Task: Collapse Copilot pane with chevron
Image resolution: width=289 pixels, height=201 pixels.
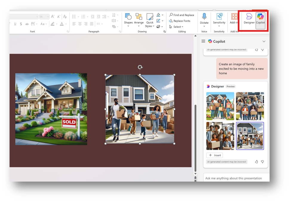Action: pos(264,41)
